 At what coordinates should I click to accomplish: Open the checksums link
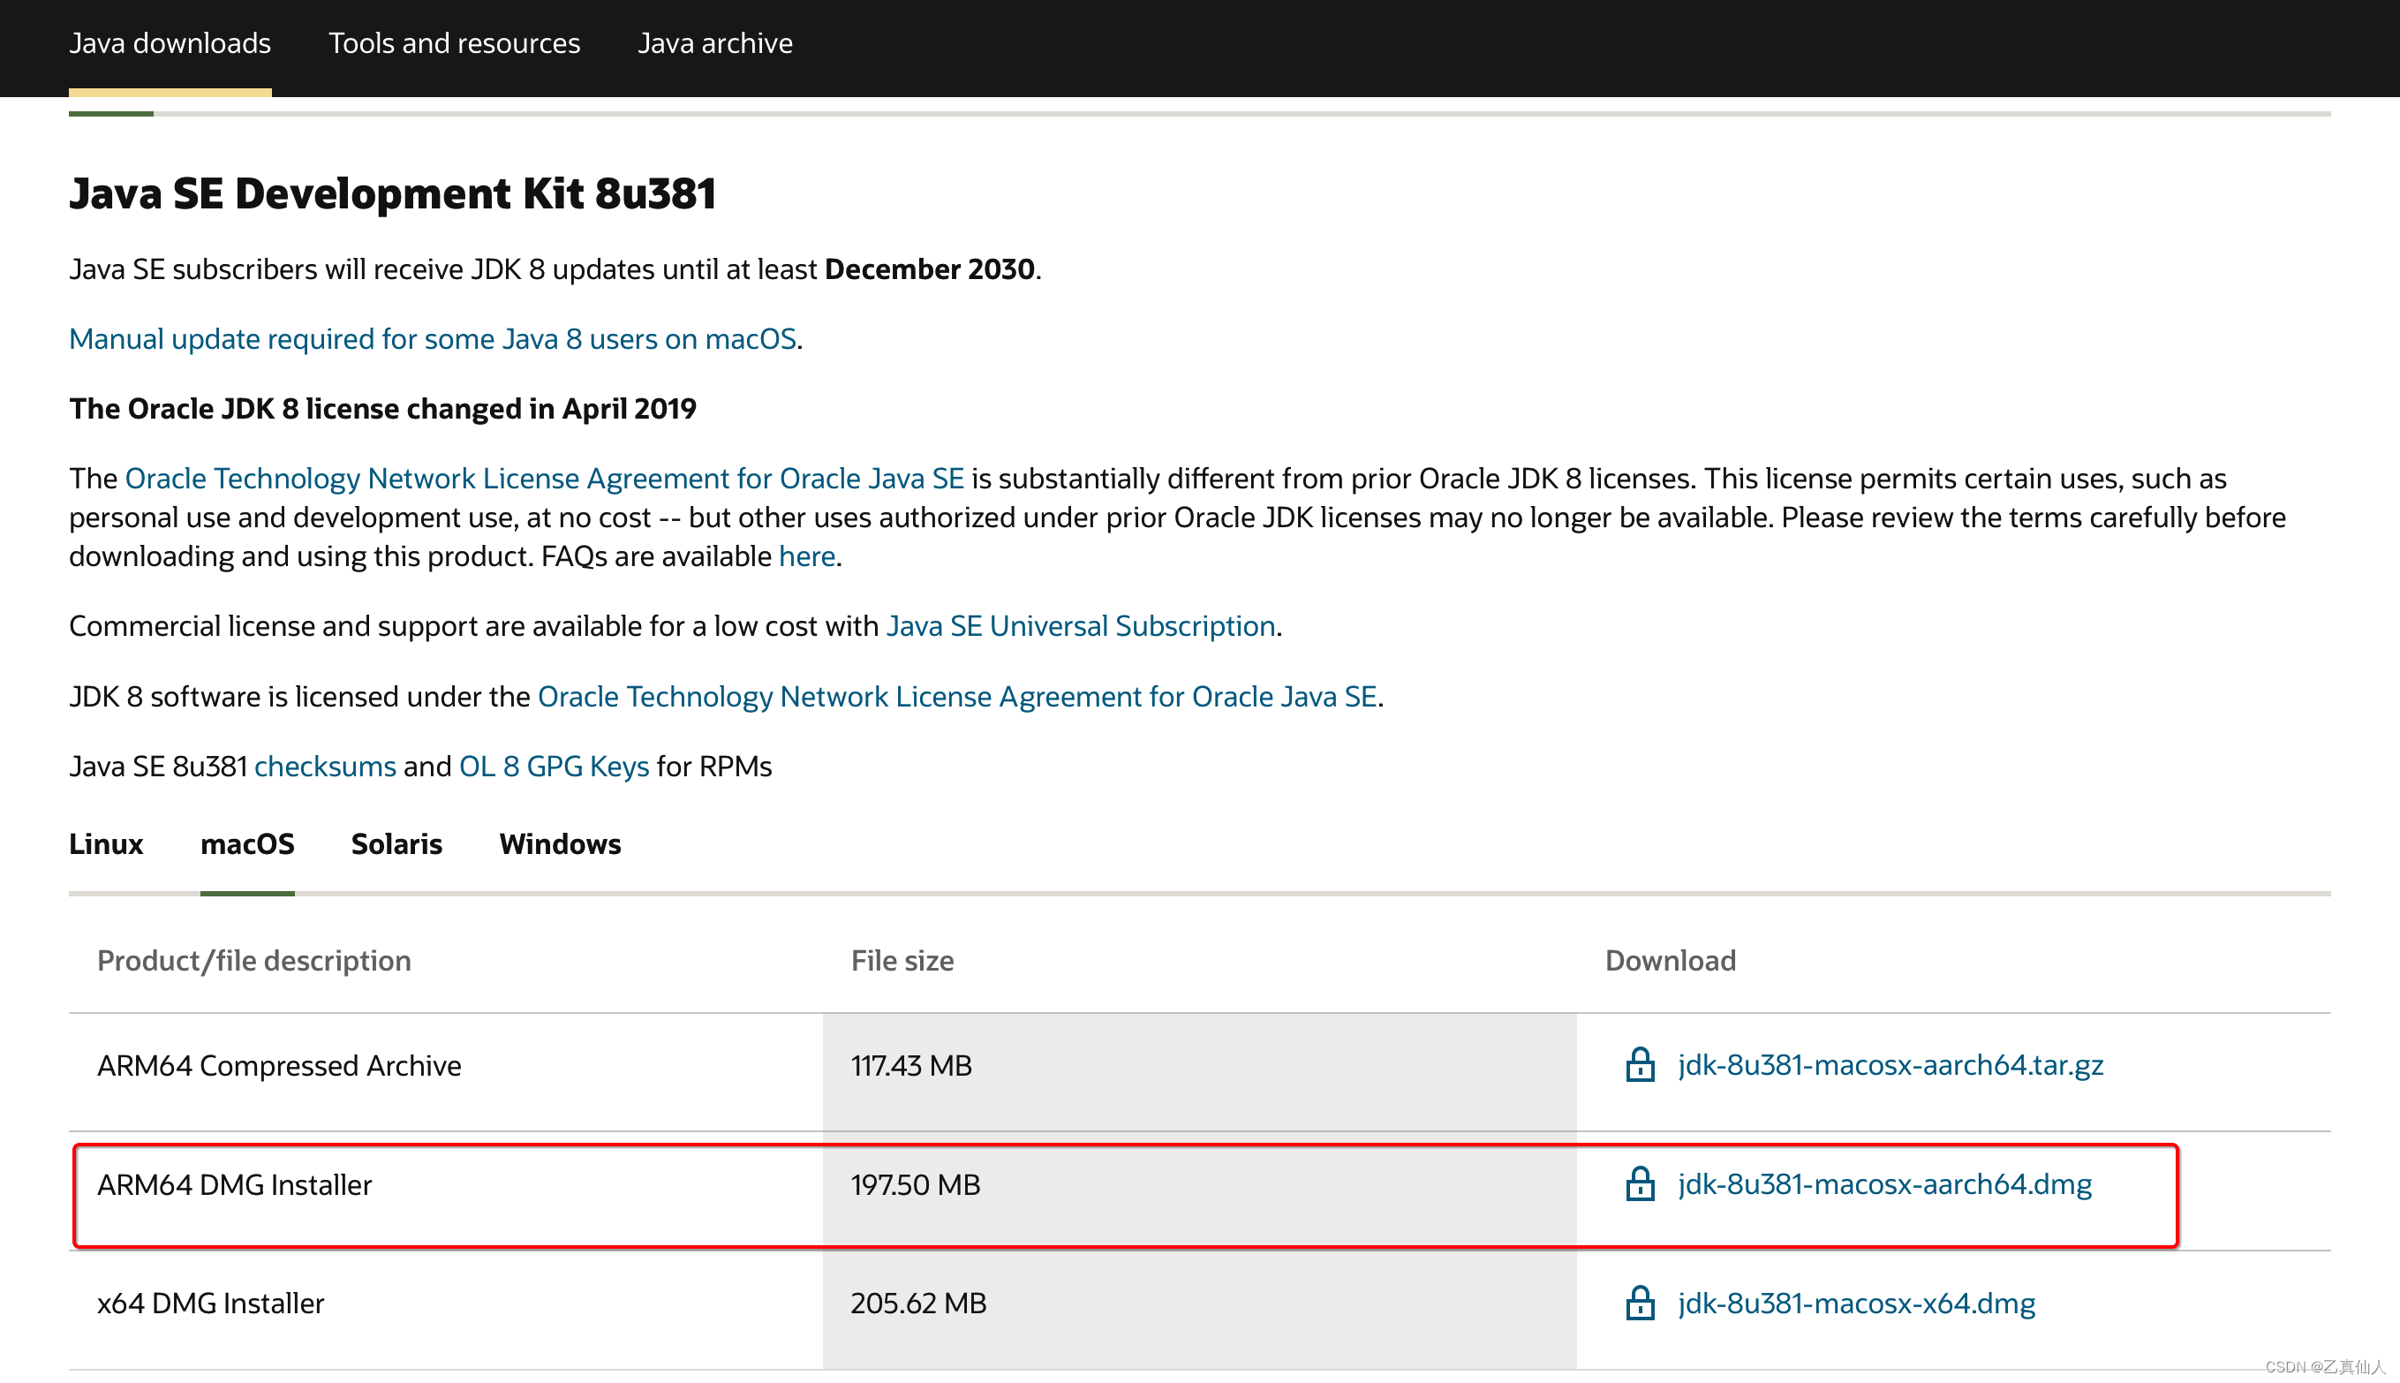coord(325,767)
